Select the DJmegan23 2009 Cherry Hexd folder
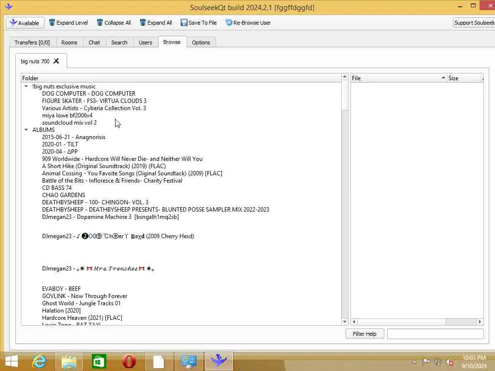Viewport: 495px width, 371px height. (x=118, y=236)
